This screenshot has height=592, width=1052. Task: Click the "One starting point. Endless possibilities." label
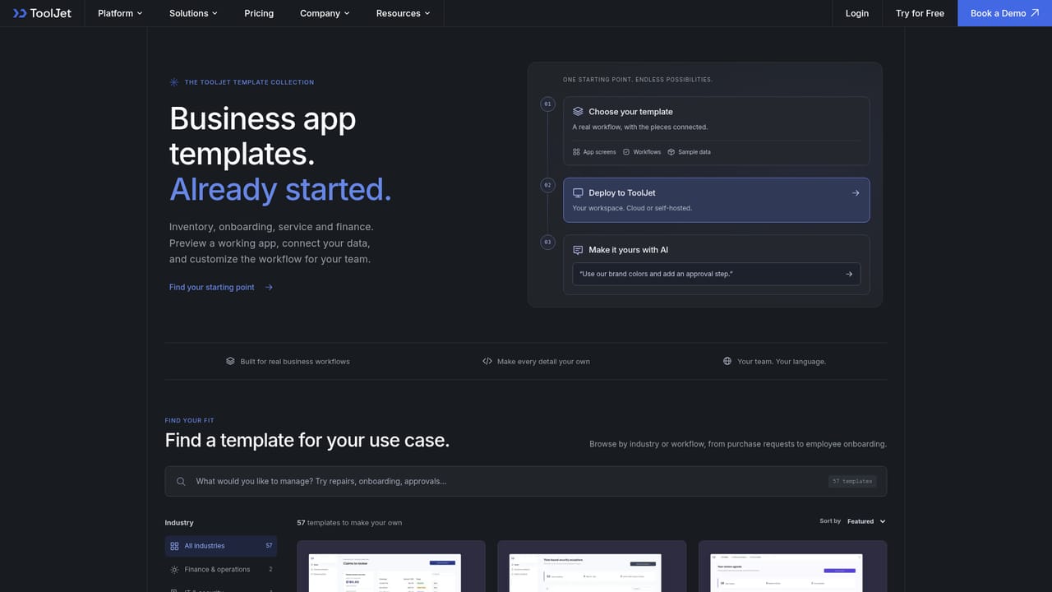tap(638, 80)
